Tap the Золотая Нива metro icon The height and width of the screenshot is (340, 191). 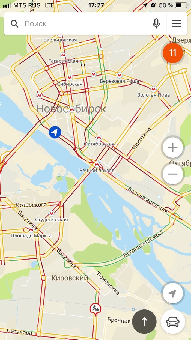coord(154,89)
